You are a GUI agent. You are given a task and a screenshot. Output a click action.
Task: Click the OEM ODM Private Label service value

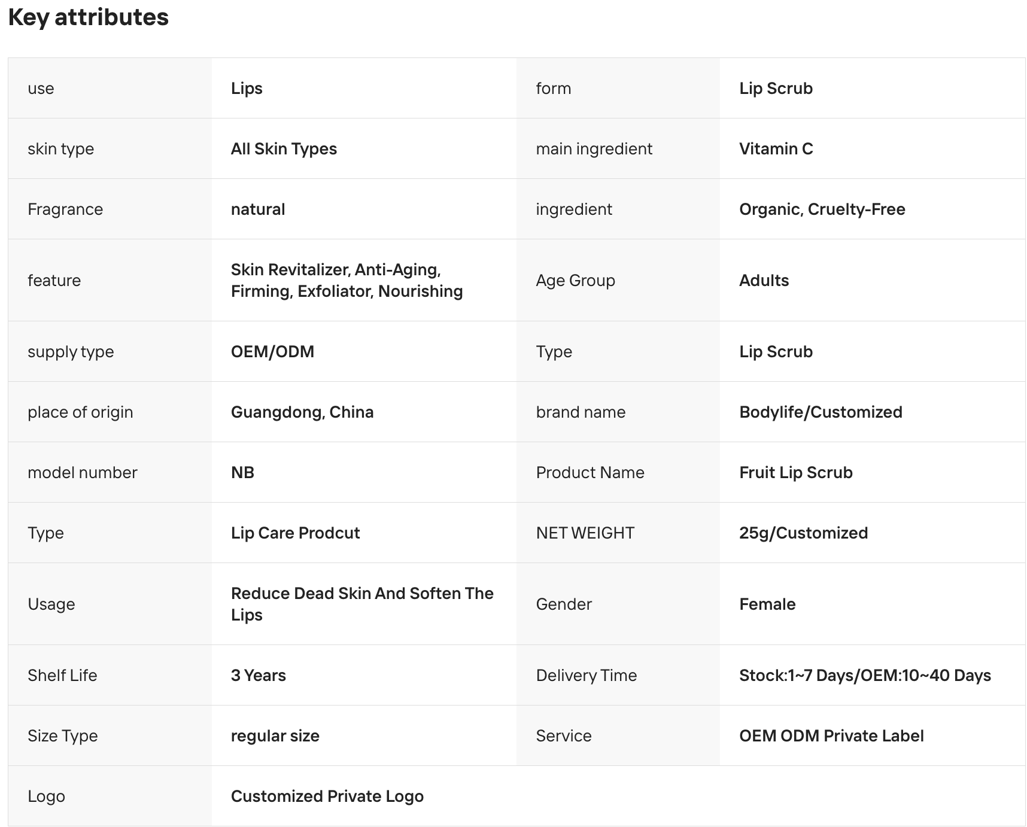(x=831, y=736)
